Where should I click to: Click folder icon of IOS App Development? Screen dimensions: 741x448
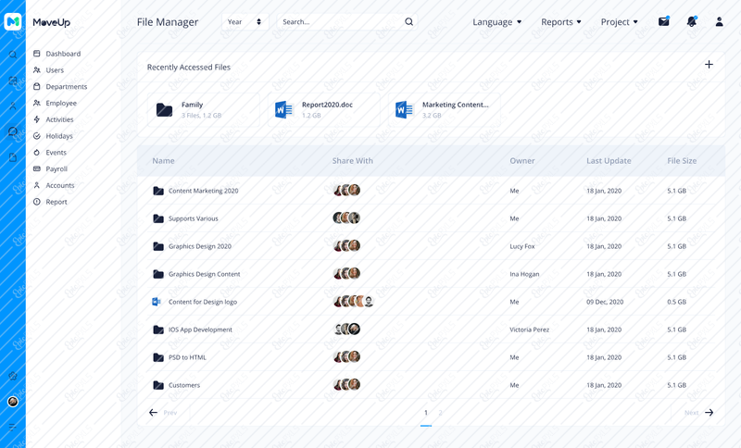click(x=158, y=330)
